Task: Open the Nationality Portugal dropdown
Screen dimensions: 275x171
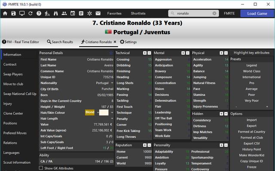Action: [112, 83]
